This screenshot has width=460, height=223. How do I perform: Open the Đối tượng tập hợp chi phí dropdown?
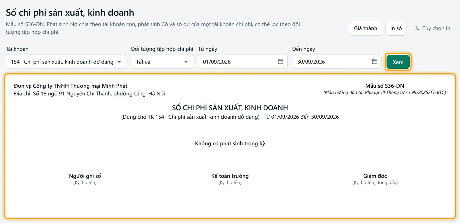(x=162, y=61)
